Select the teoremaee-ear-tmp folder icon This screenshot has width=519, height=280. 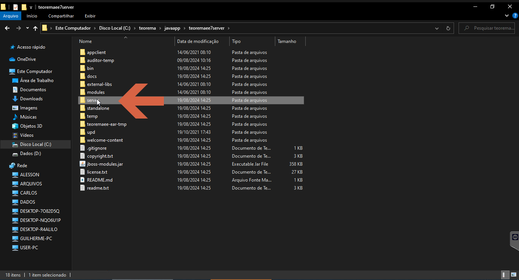click(x=83, y=124)
